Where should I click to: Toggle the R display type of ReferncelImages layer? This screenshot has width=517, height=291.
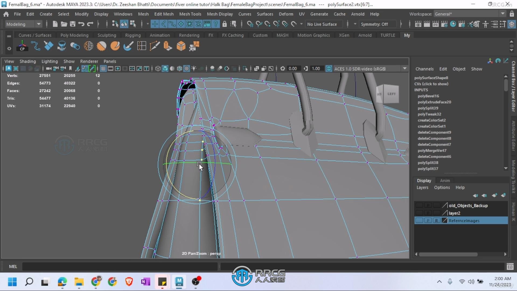pos(436,220)
